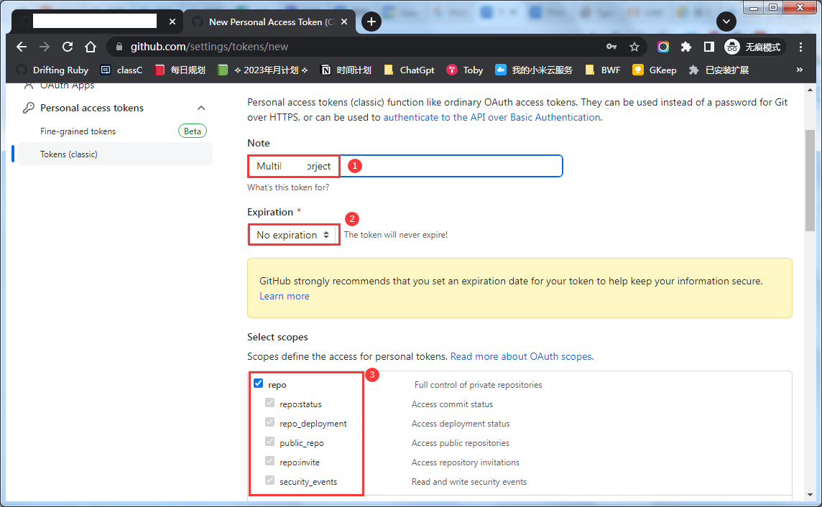
Task: Toggle the side panel icon
Action: (708, 47)
